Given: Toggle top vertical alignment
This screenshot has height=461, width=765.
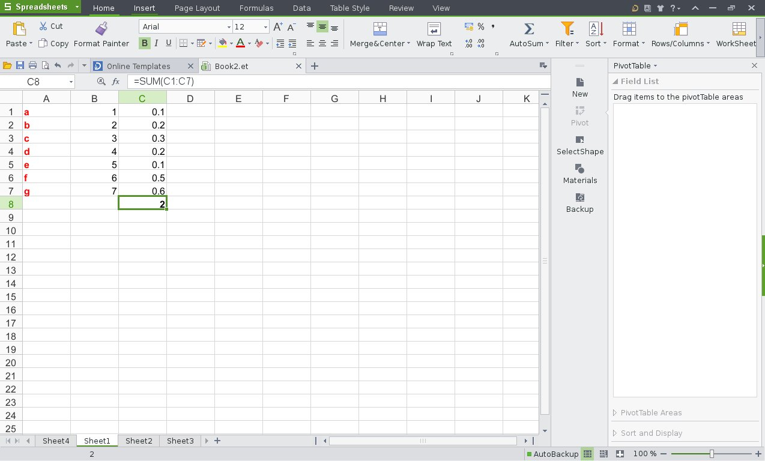Looking at the screenshot, I should [x=310, y=27].
